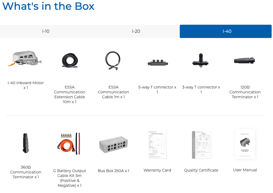Image resolution: width=273 pixels, height=193 pixels.
Task: Open the I-40 tab
Action: pyautogui.click(x=227, y=31)
